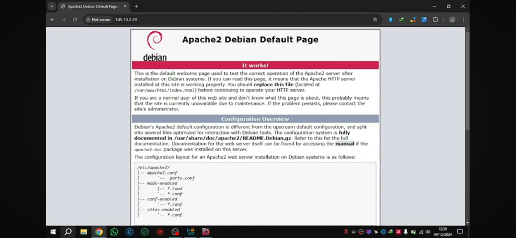The image size is (516, 238).
Task: Click the apache2.conf line in the tree
Action: (x=162, y=173)
